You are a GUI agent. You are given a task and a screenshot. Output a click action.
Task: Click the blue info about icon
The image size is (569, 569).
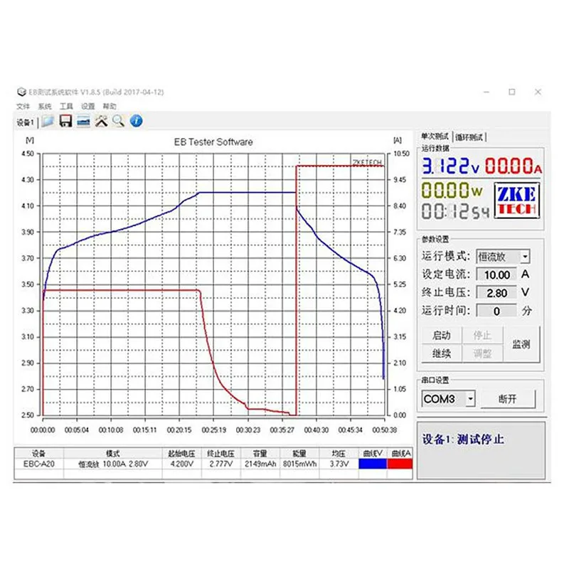(x=136, y=121)
